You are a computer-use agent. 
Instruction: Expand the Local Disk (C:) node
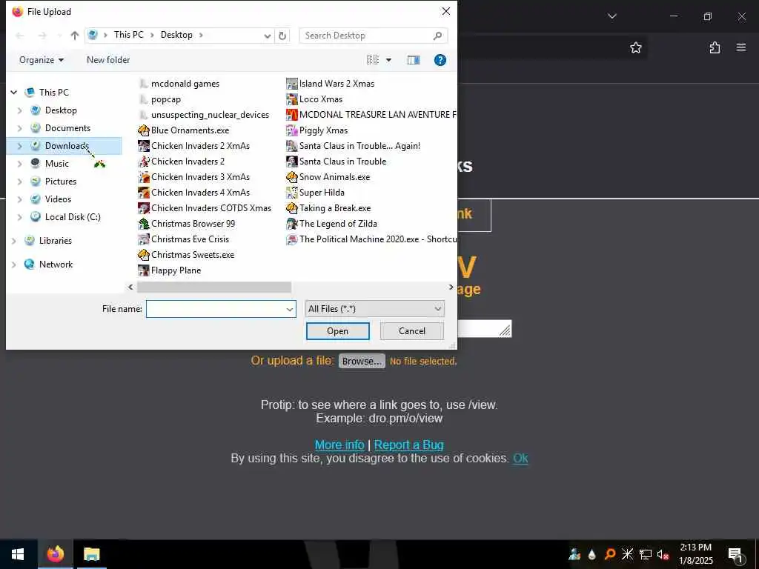(x=19, y=217)
